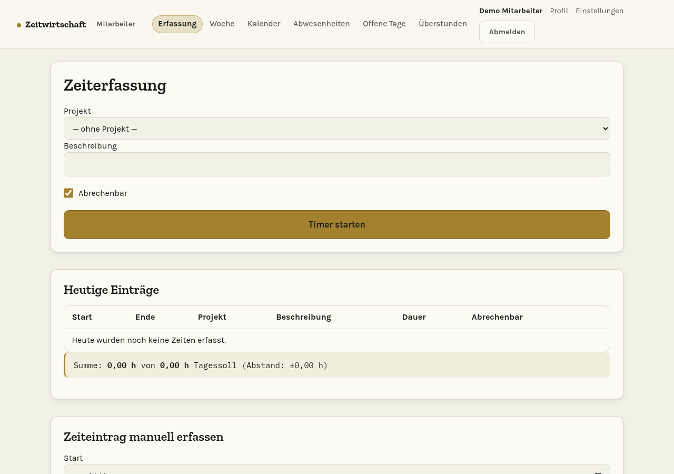View the Überstunden tab

tap(443, 24)
